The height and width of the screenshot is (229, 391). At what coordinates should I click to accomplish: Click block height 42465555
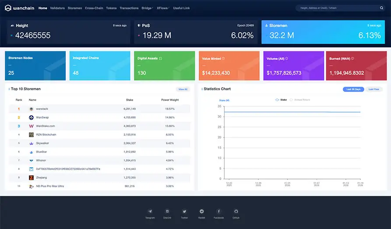pyautogui.click(x=33, y=35)
